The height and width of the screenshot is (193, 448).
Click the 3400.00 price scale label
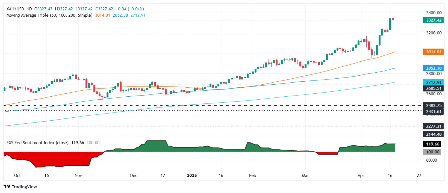pyautogui.click(x=434, y=13)
